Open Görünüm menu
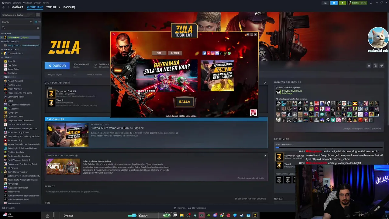This screenshot has width=389, height=219. (x=17, y=3)
